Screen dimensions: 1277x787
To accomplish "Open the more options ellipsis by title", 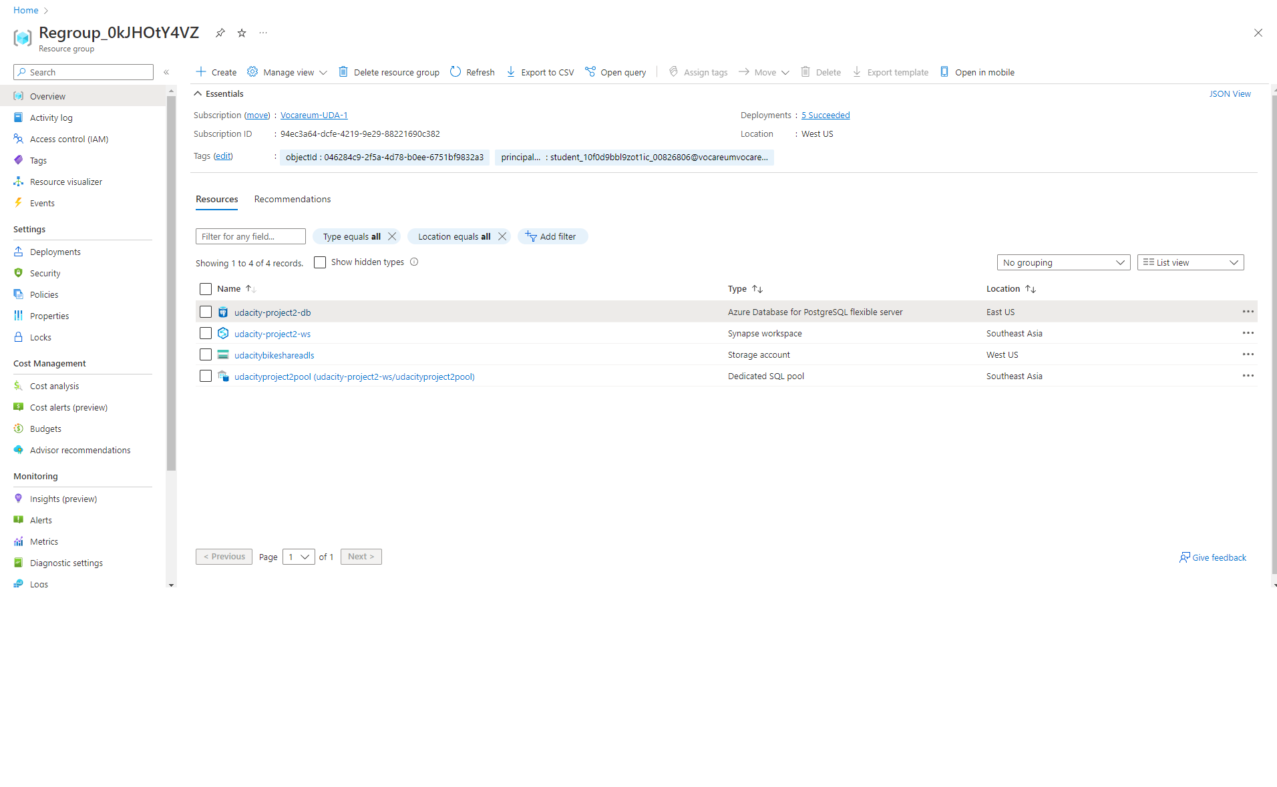I will 263,33.
